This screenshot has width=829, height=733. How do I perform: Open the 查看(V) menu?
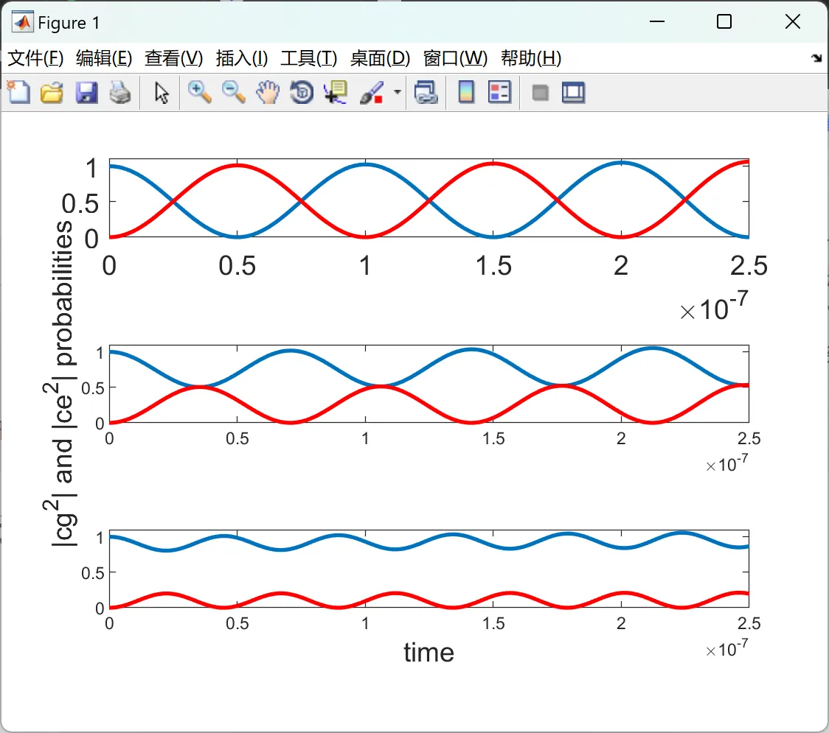[173, 58]
